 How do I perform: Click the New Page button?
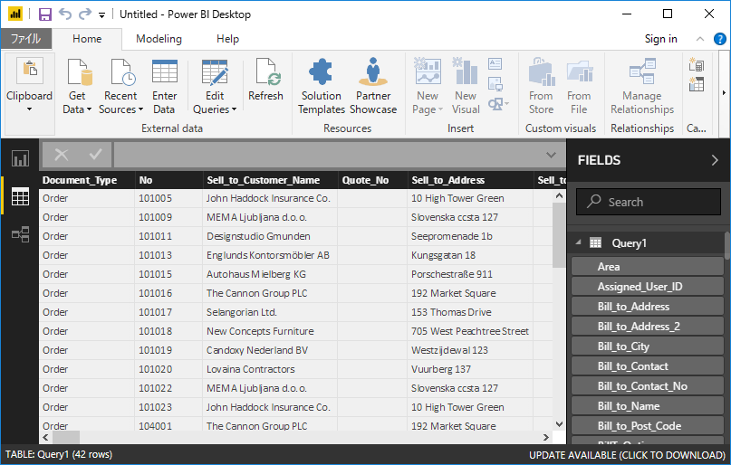(x=427, y=87)
